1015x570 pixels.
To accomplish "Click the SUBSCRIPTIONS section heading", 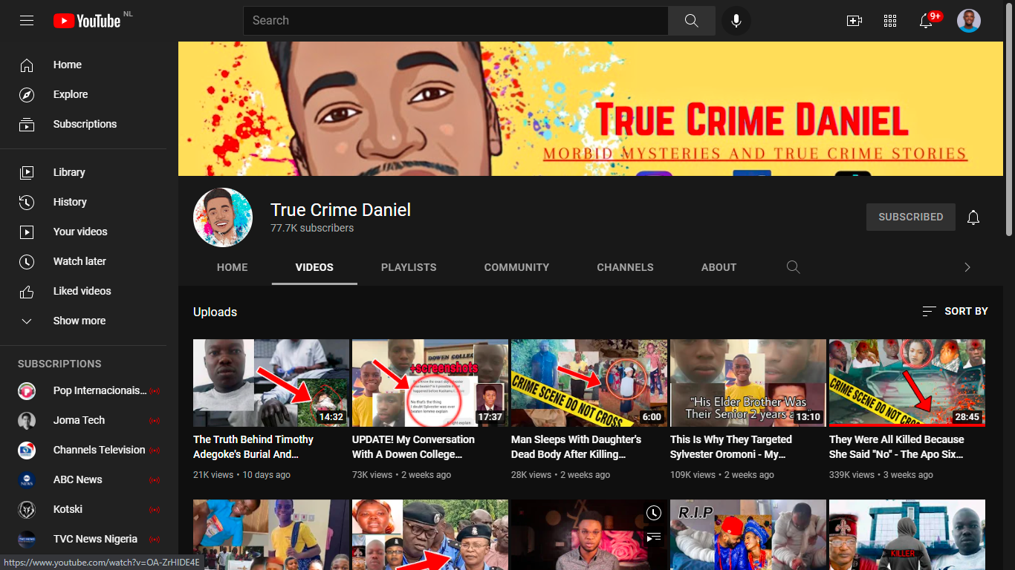I will tap(59, 364).
